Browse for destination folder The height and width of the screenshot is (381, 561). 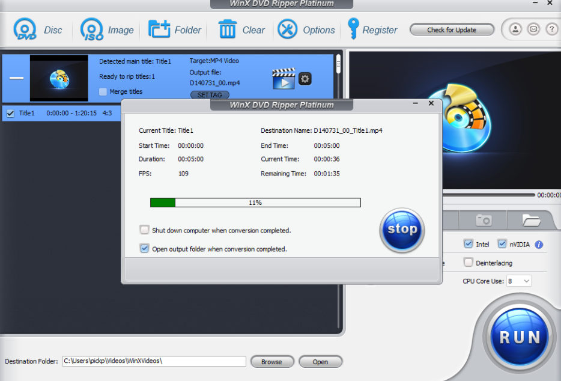(272, 362)
